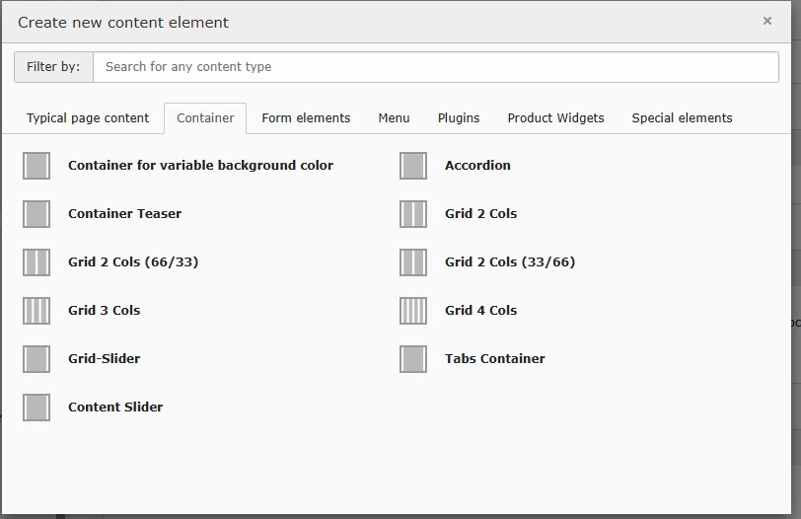Open the Plugins tab
801x519 pixels.
coord(459,118)
